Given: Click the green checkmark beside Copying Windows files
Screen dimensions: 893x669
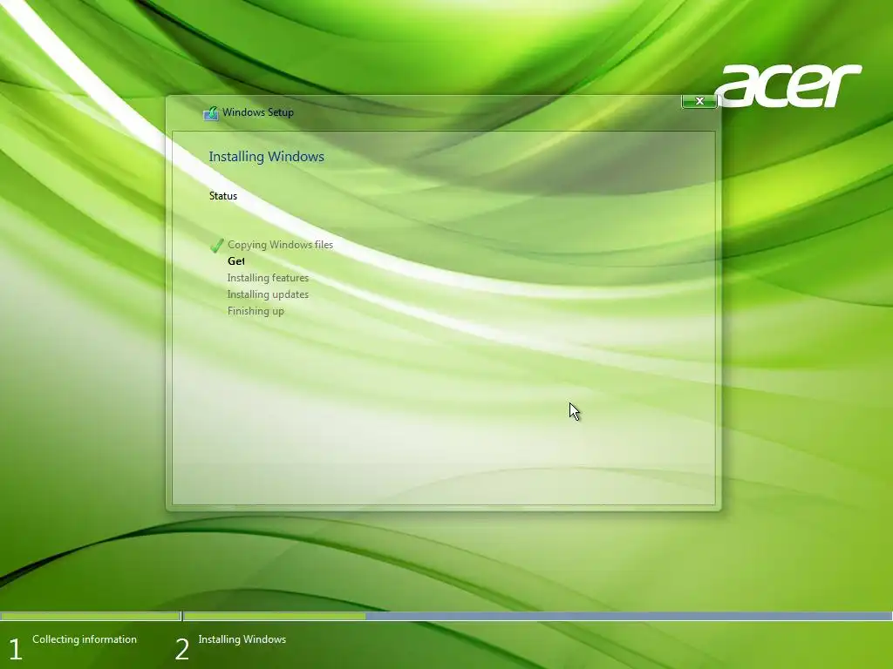Looking at the screenshot, I should coord(216,245).
